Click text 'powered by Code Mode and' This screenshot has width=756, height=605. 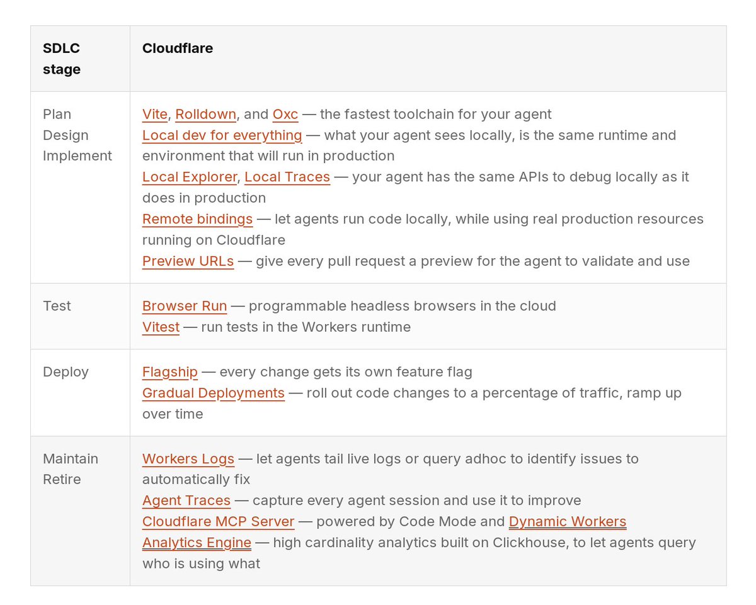[x=411, y=521]
